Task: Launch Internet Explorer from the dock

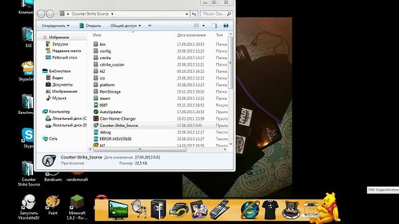Action: click(250, 210)
